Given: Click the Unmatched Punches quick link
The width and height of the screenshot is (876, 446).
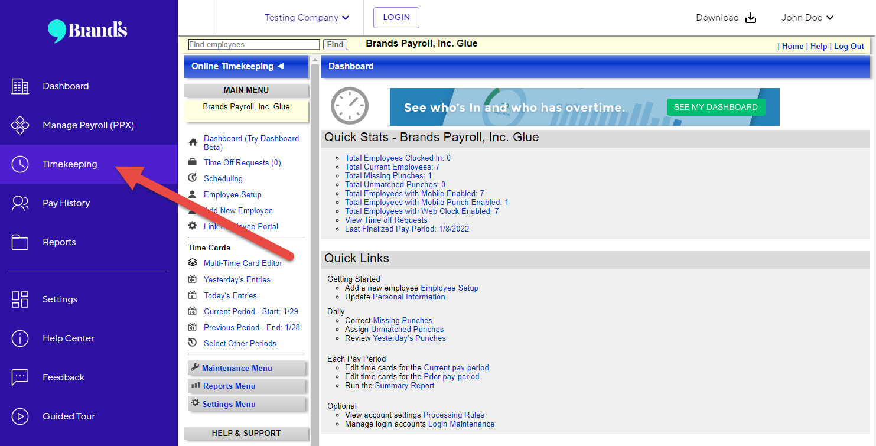Looking at the screenshot, I should pos(407,329).
